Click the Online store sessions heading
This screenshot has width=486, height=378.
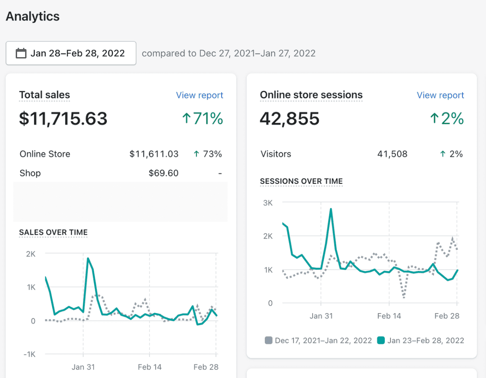[x=311, y=95]
